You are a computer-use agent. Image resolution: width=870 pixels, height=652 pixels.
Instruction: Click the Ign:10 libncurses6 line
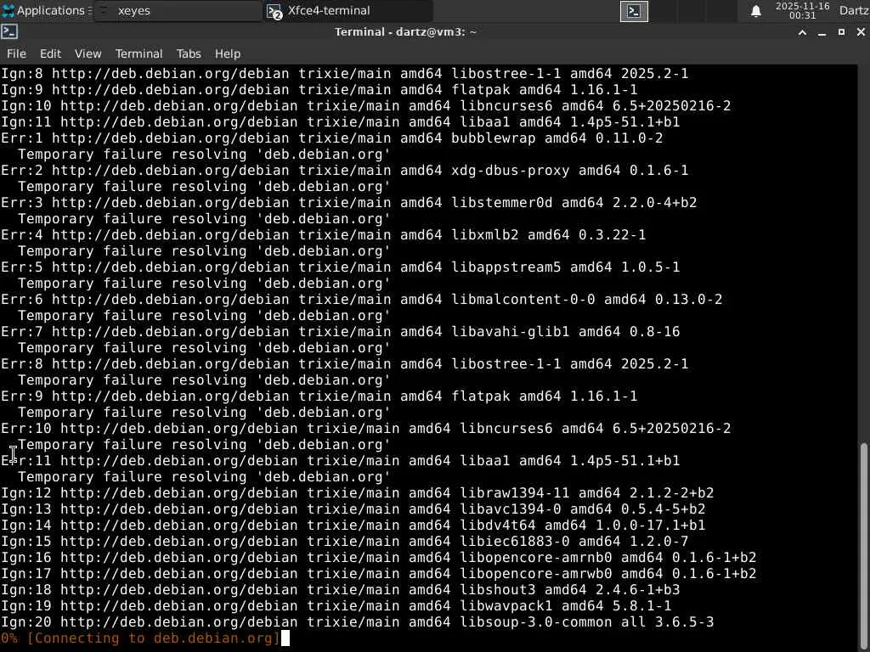coord(365,105)
